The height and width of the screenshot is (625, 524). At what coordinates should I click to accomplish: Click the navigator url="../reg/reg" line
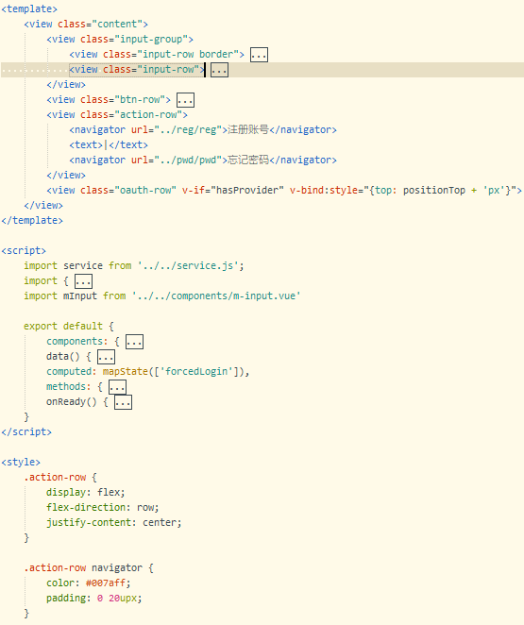[203, 130]
